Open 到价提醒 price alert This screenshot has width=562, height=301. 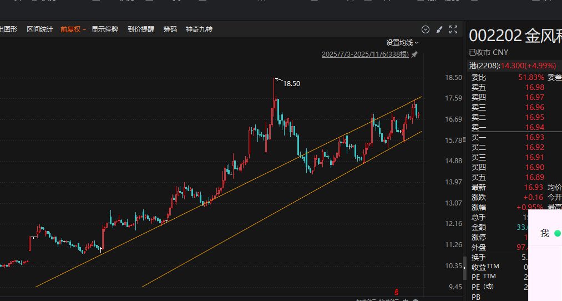pyautogui.click(x=141, y=29)
